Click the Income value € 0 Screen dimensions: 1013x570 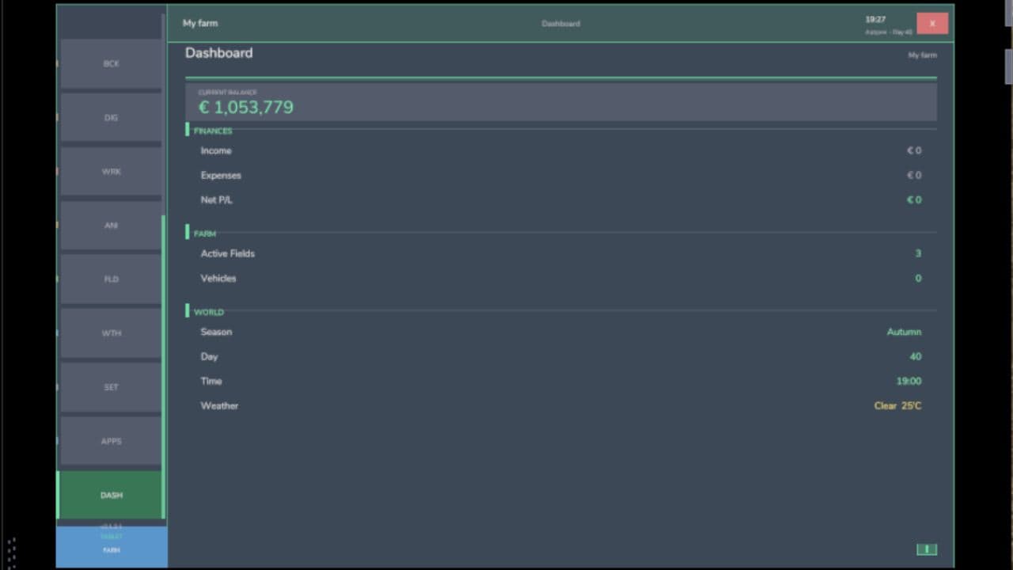click(x=914, y=150)
